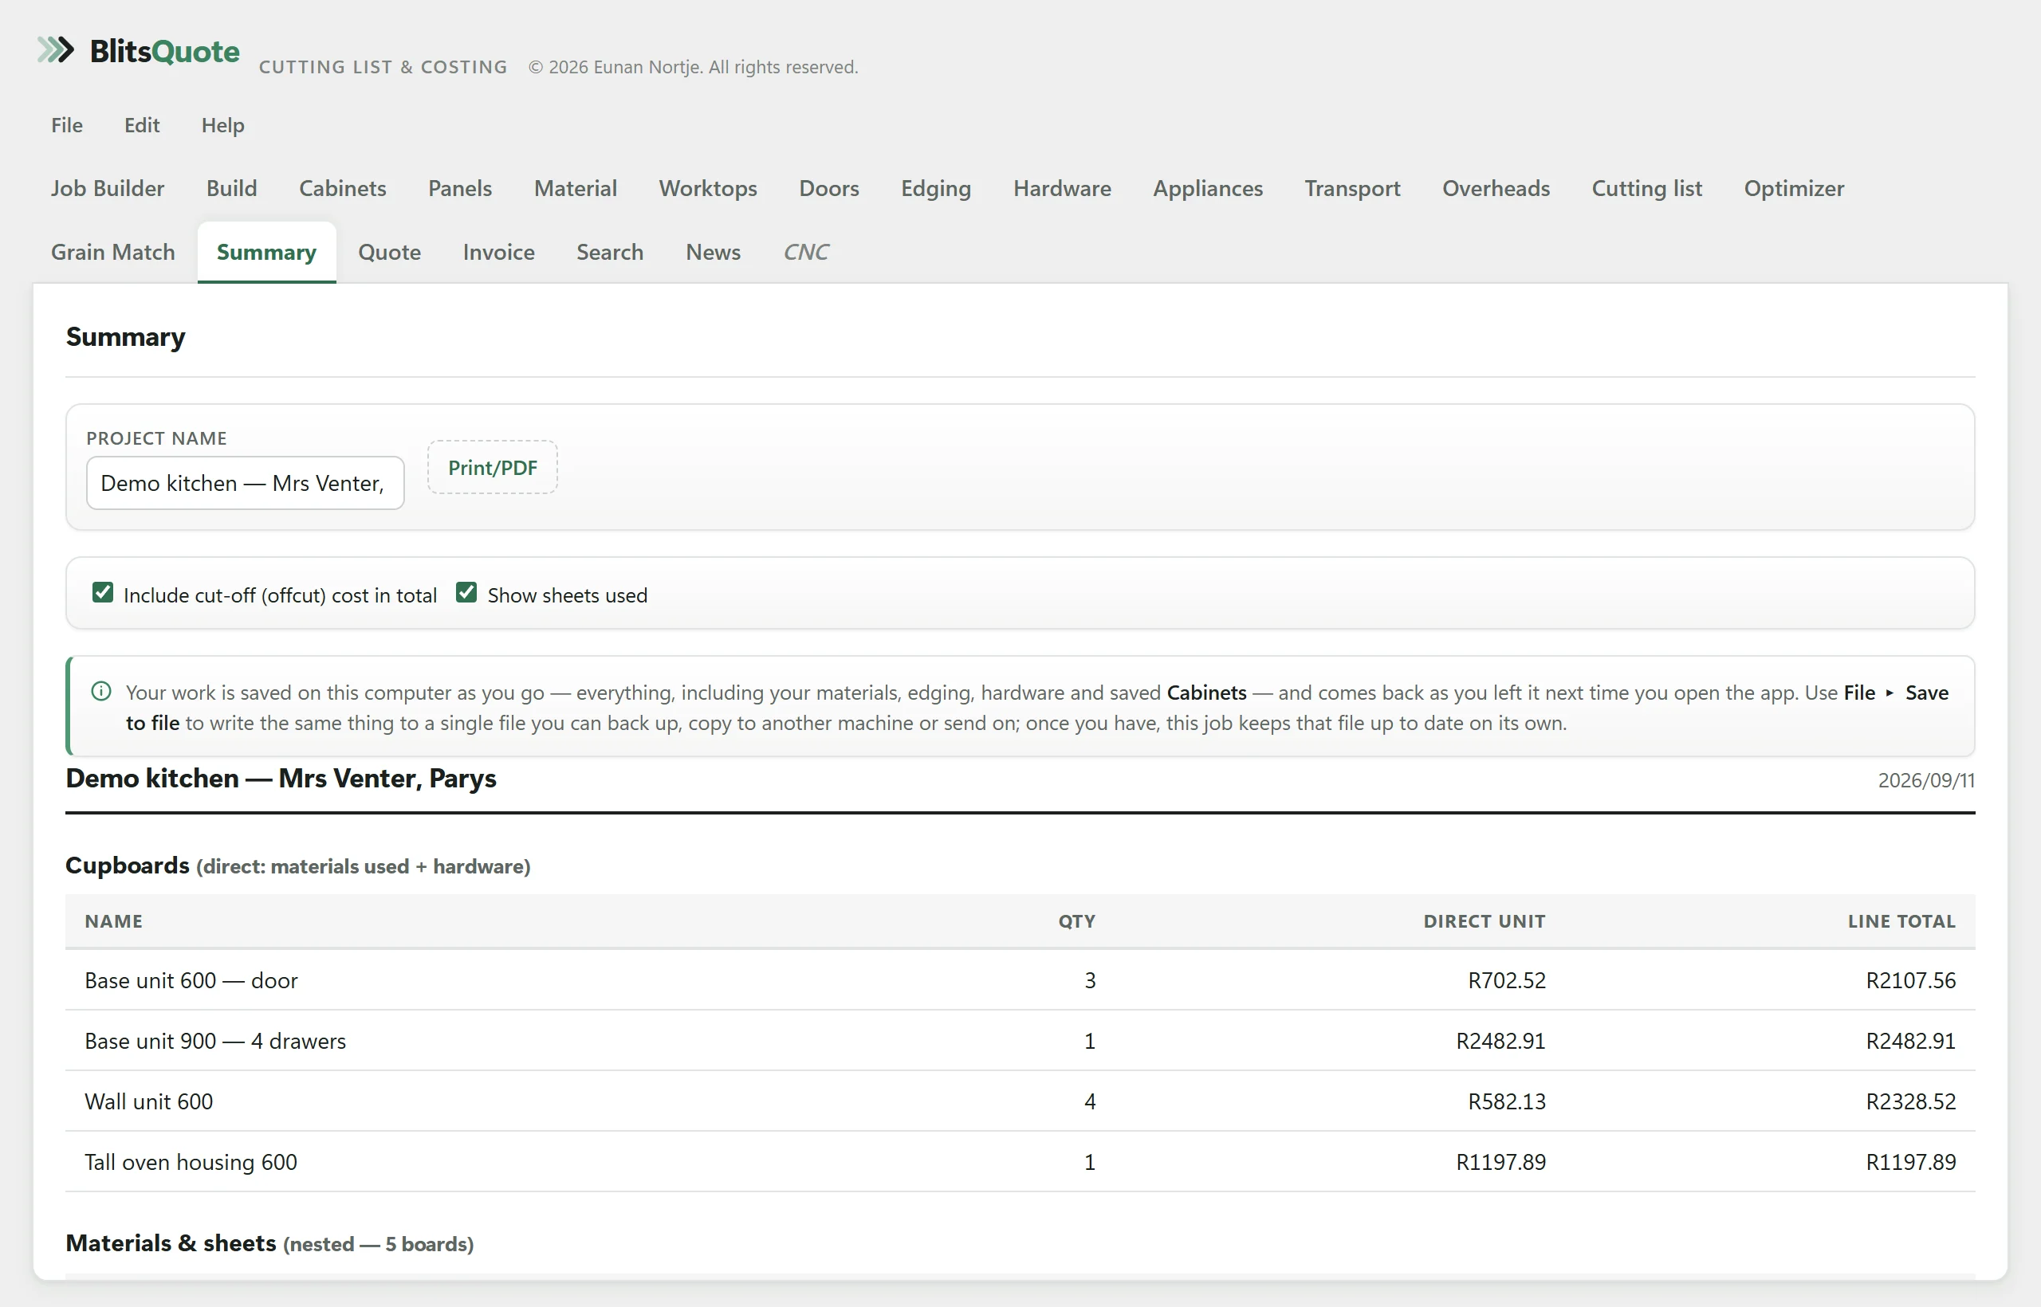2041x1307 pixels.
Task: Go to the Optimizer tab
Action: click(1794, 188)
